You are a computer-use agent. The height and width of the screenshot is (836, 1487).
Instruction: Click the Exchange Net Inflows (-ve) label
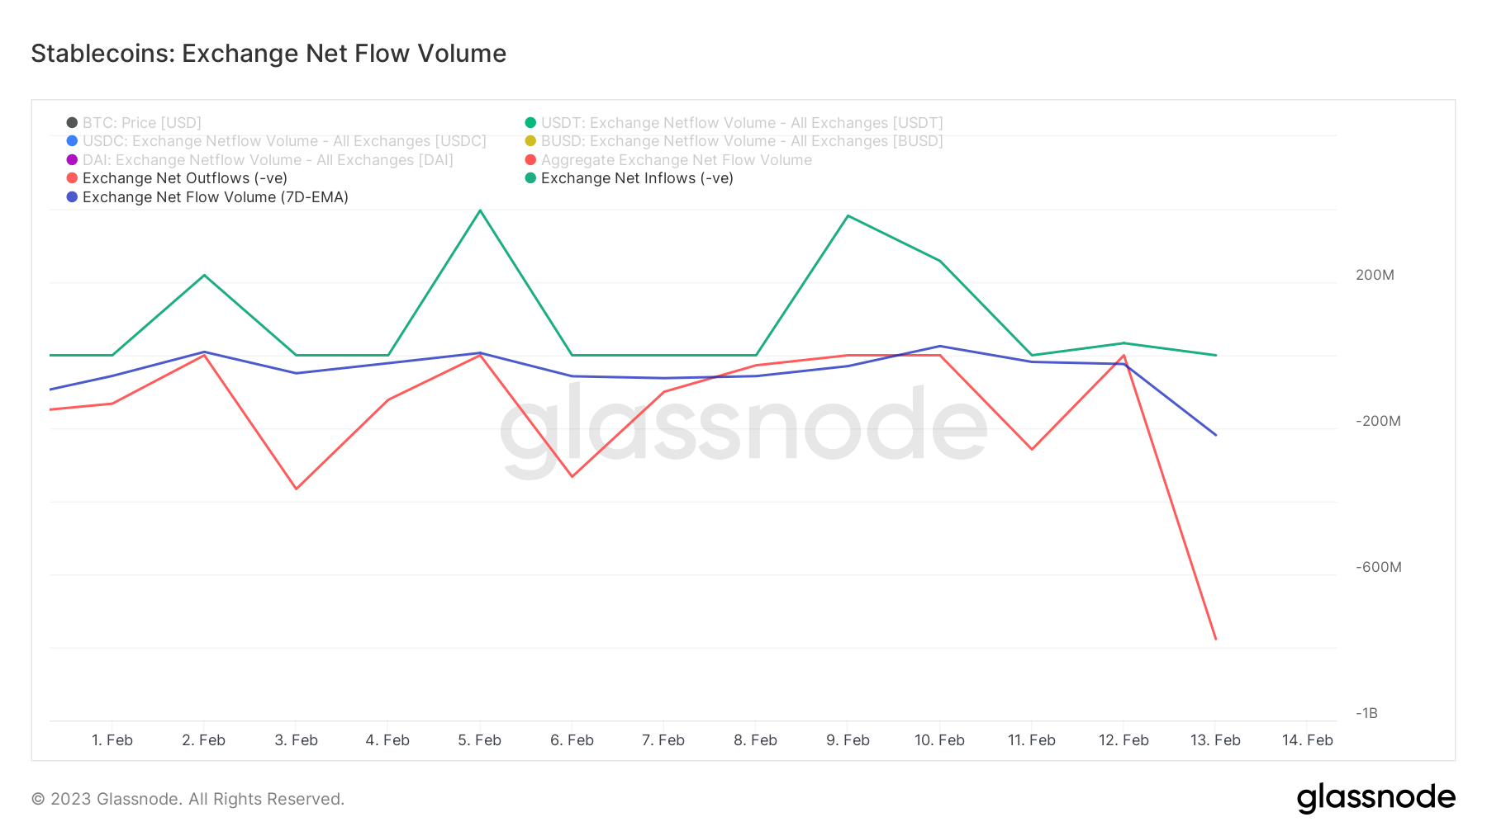636,178
